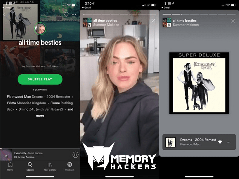The width and height of the screenshot is (239, 179).
Task: Open more options for Dreams track
Action: pyautogui.click(x=229, y=142)
